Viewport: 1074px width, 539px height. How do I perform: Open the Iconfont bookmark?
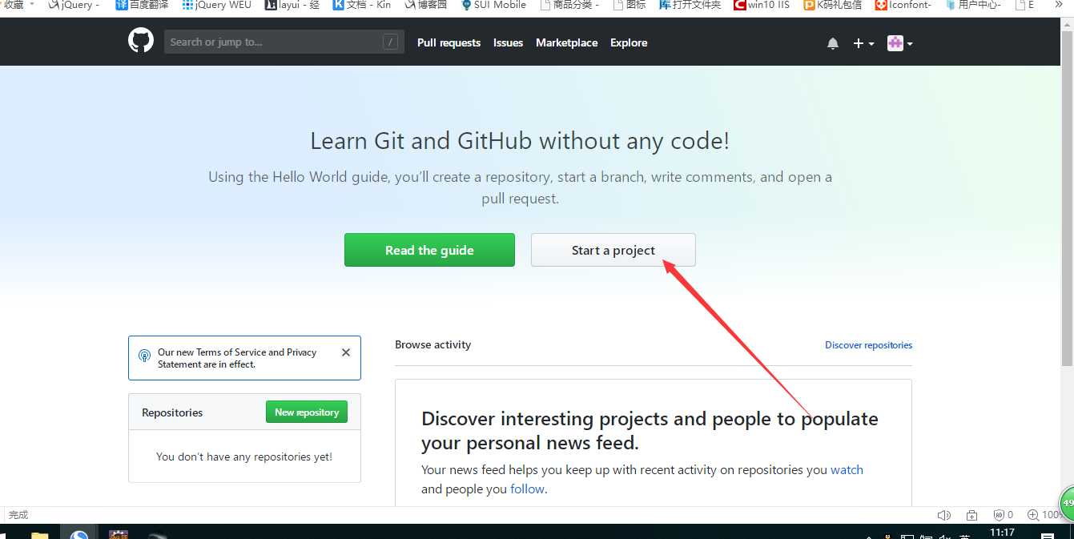click(903, 5)
